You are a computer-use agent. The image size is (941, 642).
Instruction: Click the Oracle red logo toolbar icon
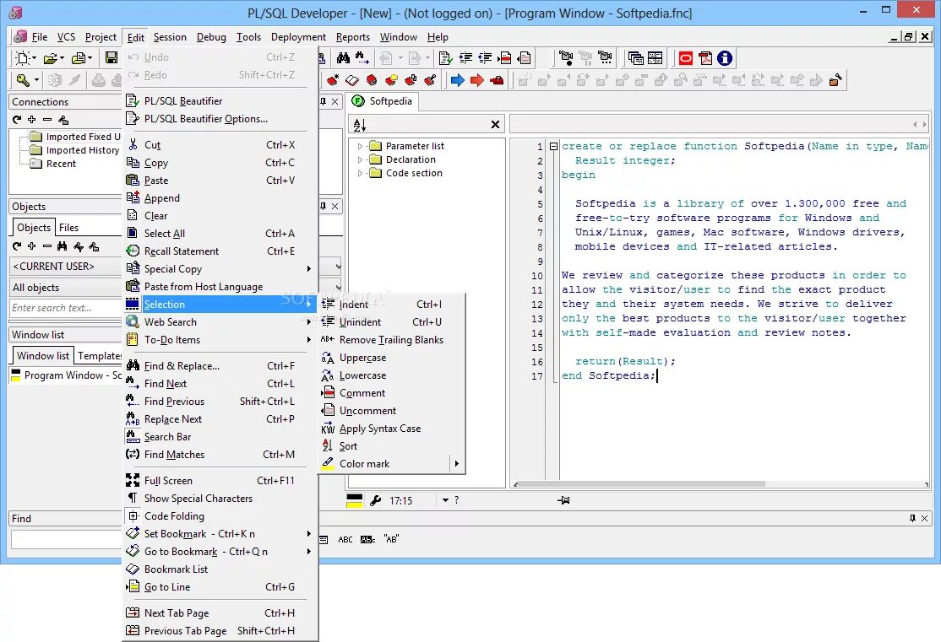[685, 57]
